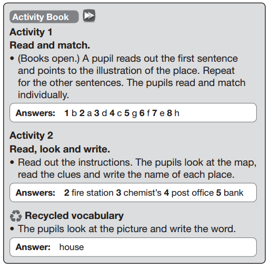Click answer 8 h in first box
The image size is (270, 268).
(173, 113)
